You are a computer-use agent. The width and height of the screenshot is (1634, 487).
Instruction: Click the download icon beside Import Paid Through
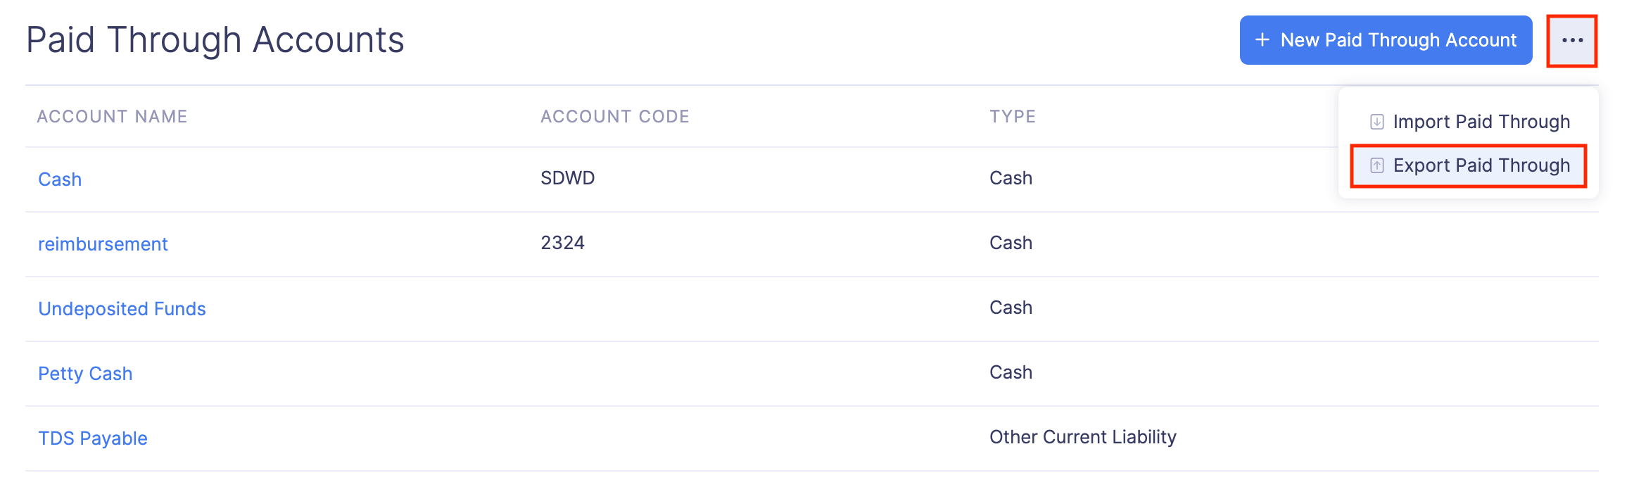[x=1376, y=121]
